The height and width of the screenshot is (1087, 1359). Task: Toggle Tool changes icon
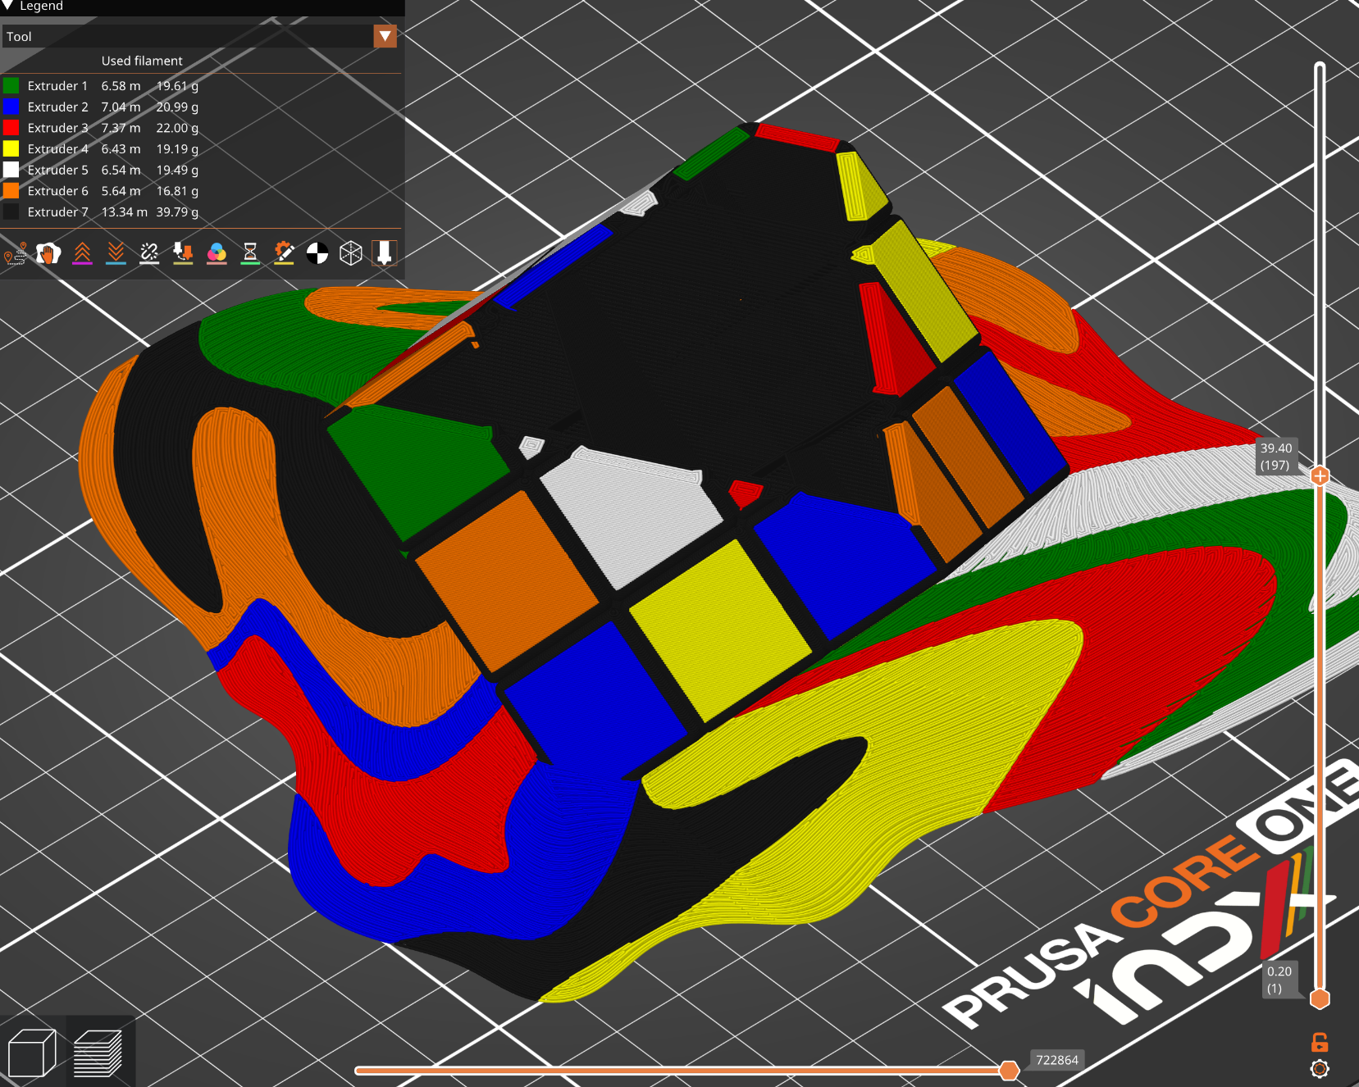(183, 253)
